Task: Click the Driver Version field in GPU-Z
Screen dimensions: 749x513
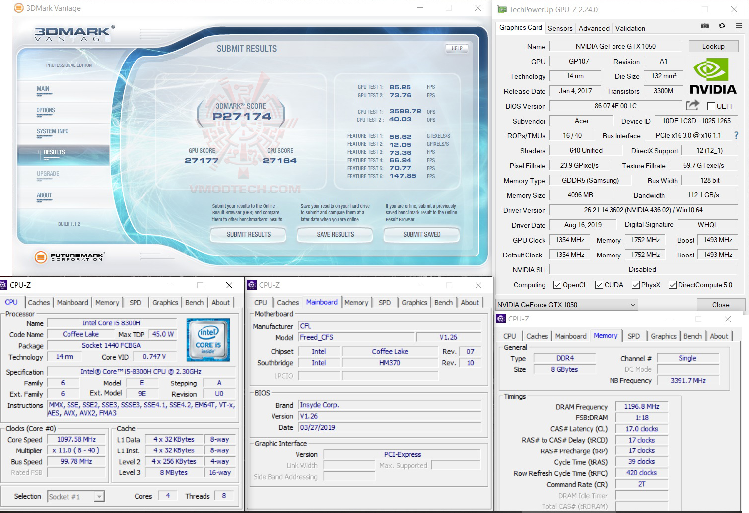Action: coord(643,210)
